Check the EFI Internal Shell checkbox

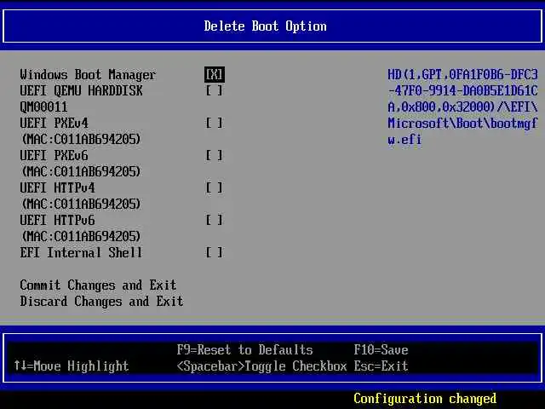point(215,252)
